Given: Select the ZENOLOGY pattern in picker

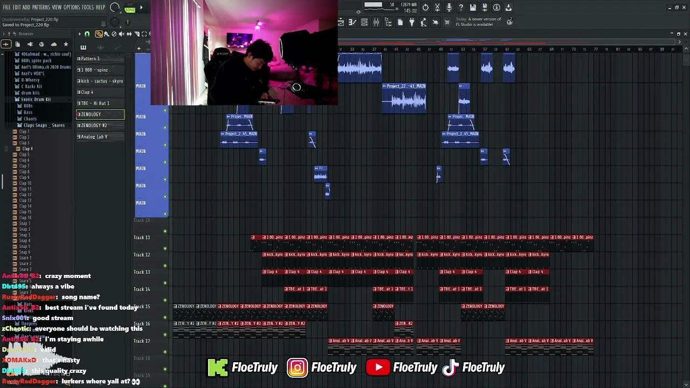Looking at the screenshot, I should (100, 114).
